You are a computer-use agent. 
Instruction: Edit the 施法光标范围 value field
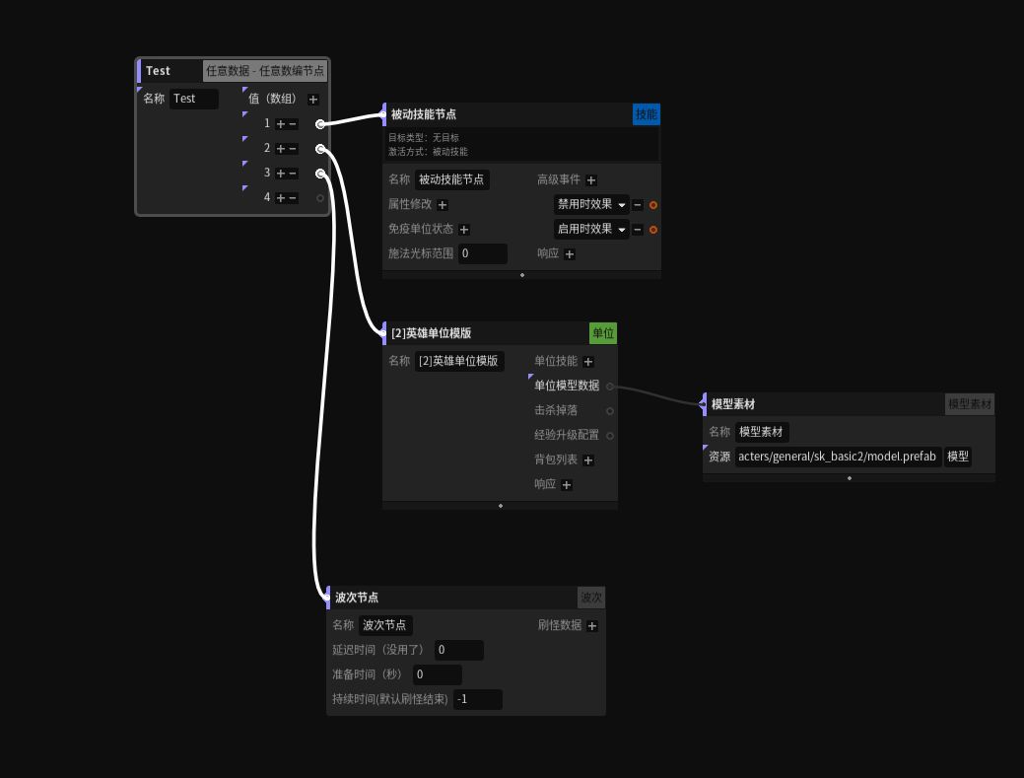pyautogui.click(x=483, y=253)
